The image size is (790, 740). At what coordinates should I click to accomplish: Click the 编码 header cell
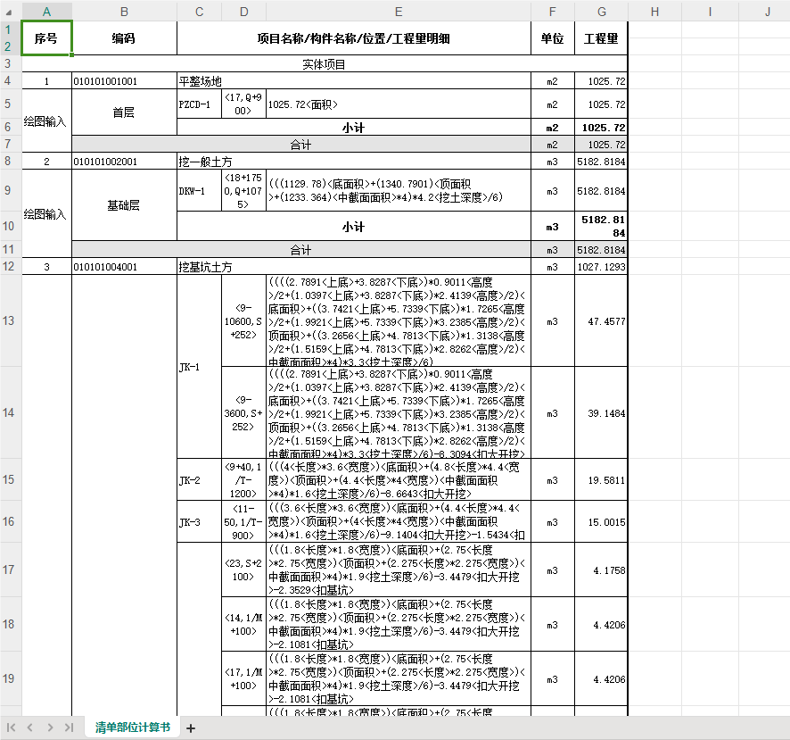pyautogui.click(x=124, y=38)
